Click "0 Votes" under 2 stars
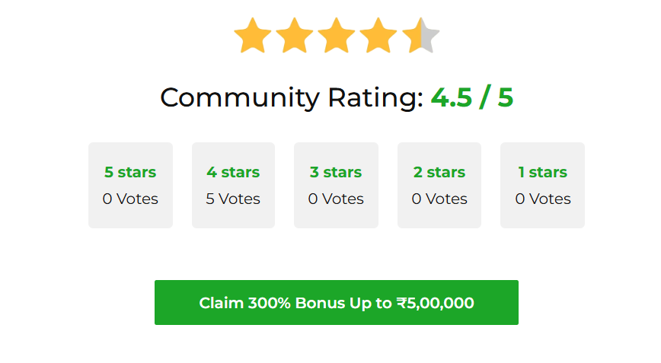661x363 pixels. [x=439, y=199]
